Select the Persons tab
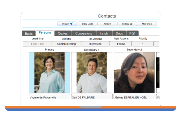Image resolution: width=178 pixels, height=117 pixels. [45, 33]
